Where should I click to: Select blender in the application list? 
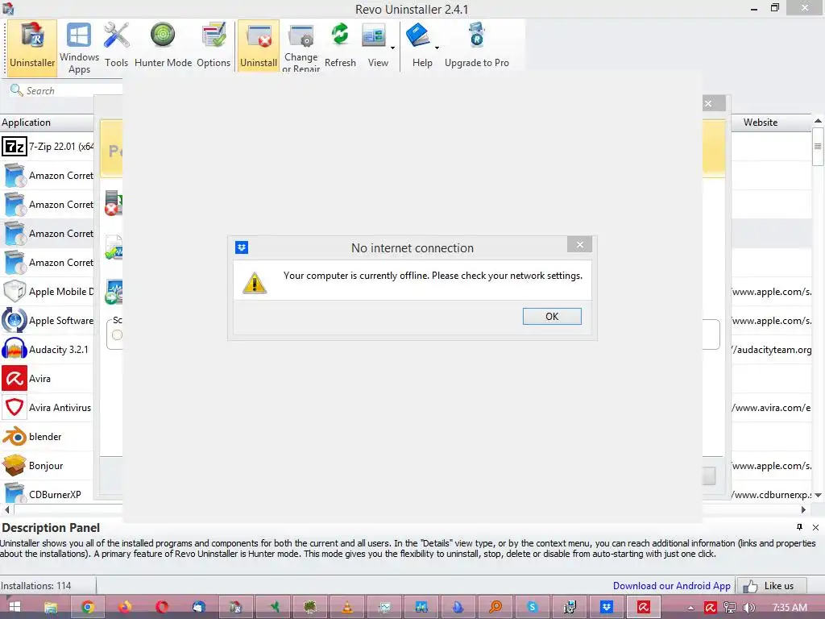click(x=48, y=436)
